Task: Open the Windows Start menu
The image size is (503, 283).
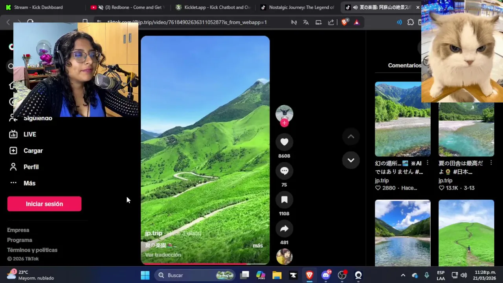Action: pos(145,275)
